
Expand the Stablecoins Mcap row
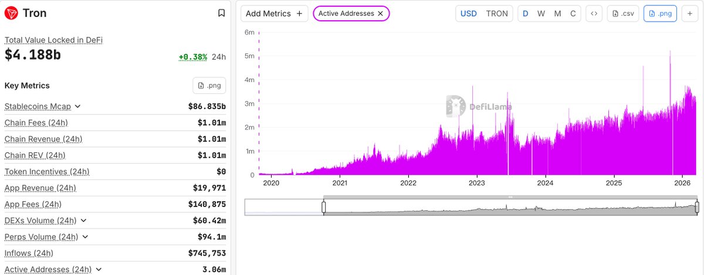pyautogui.click(x=77, y=107)
